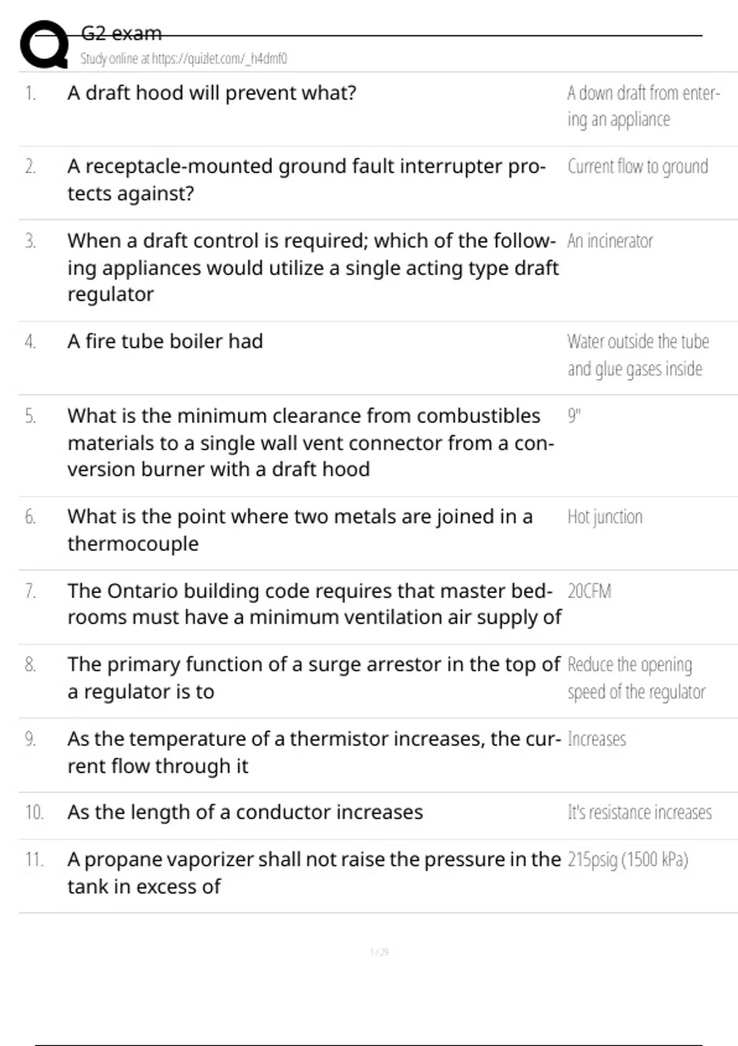
Task: Select the Ontario building code question
Action: (314, 604)
